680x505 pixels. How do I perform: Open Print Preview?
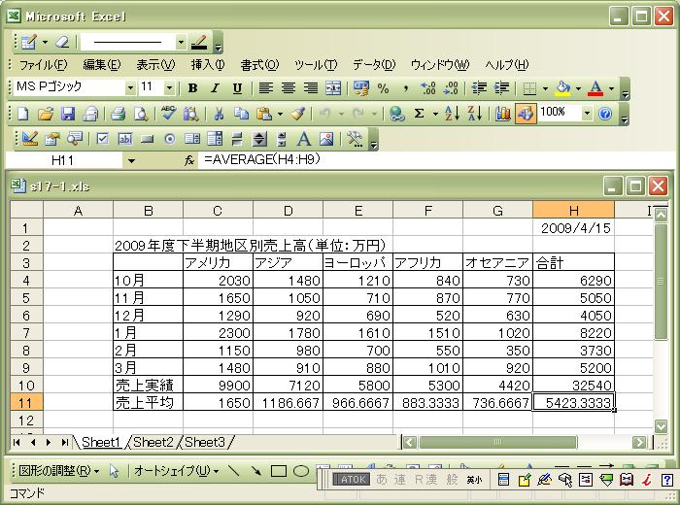point(141,114)
